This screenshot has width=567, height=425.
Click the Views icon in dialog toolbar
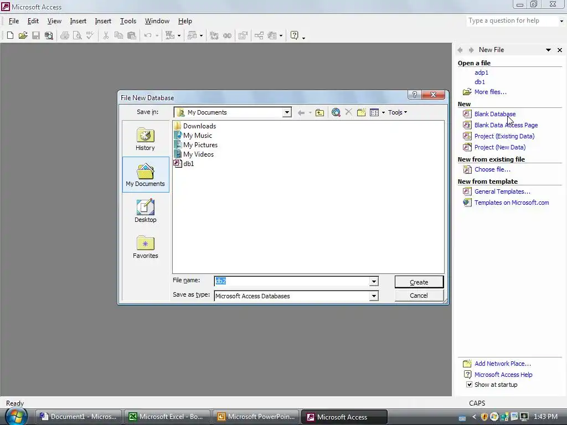(374, 112)
